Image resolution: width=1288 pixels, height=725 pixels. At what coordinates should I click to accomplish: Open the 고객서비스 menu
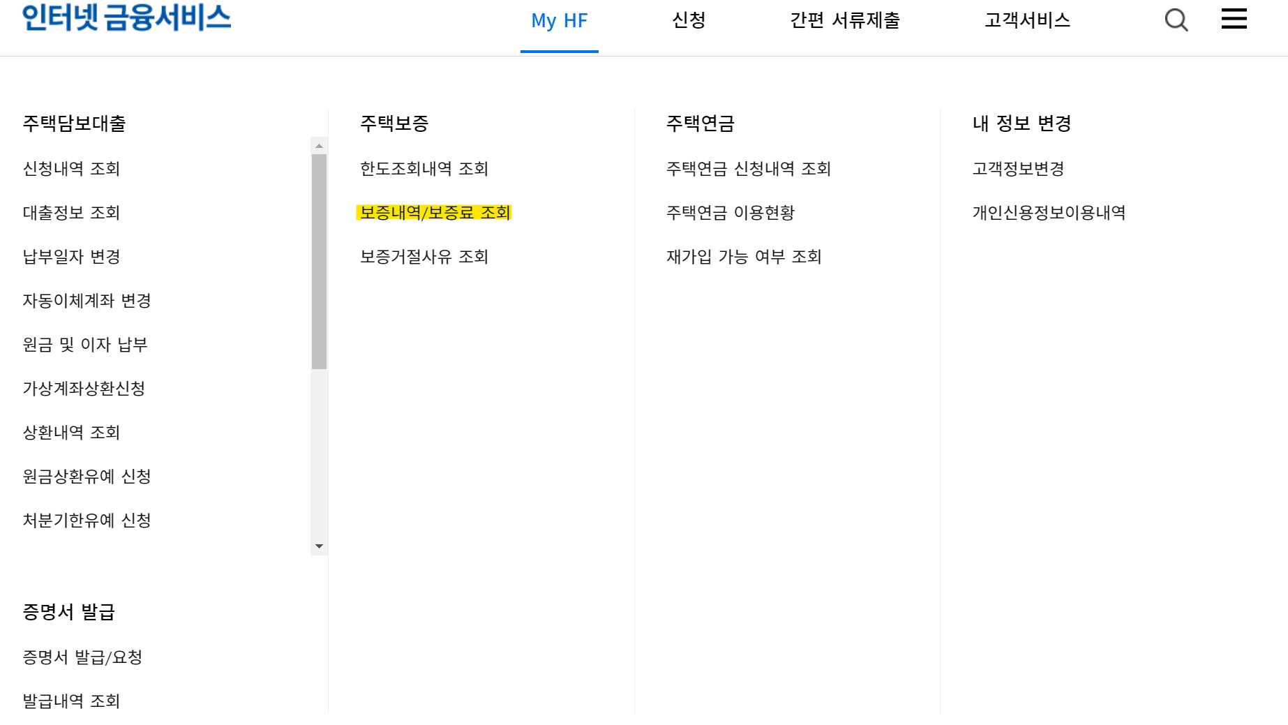tap(1028, 21)
